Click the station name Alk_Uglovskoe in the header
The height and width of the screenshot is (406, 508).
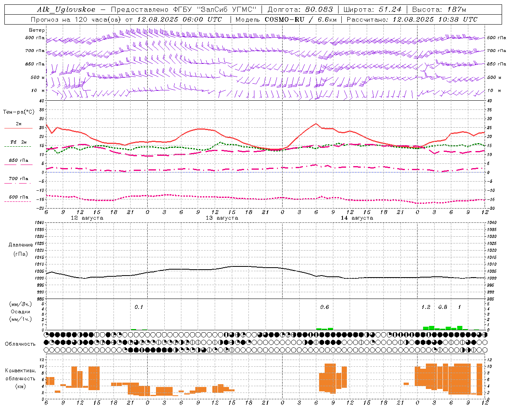(66, 10)
